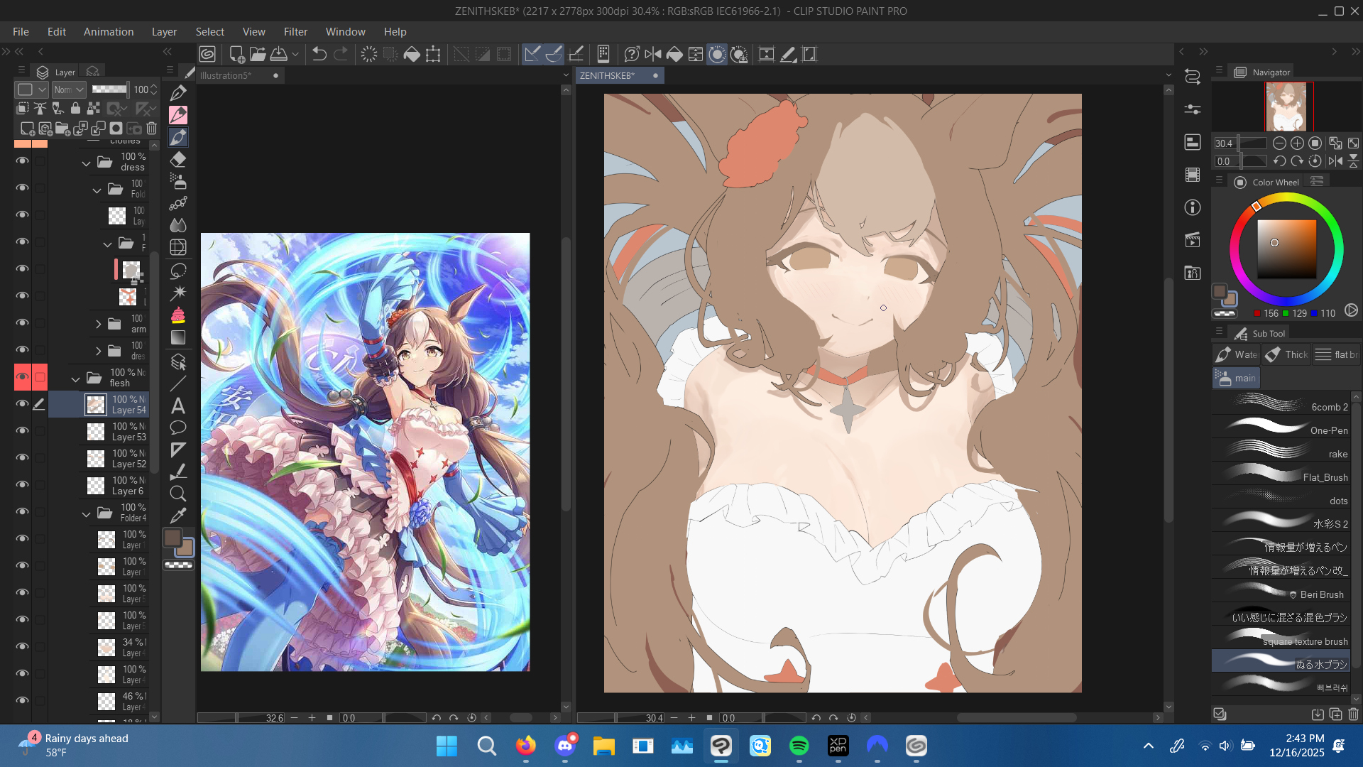Toggle Lock Layer in Layer panel
The width and height of the screenshot is (1363, 767).
click(75, 109)
